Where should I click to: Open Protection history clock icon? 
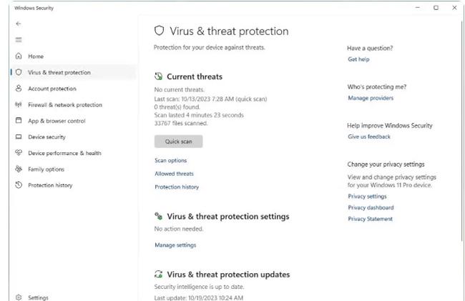point(19,185)
